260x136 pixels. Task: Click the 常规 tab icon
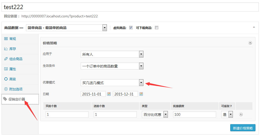pyautogui.click(x=6, y=39)
